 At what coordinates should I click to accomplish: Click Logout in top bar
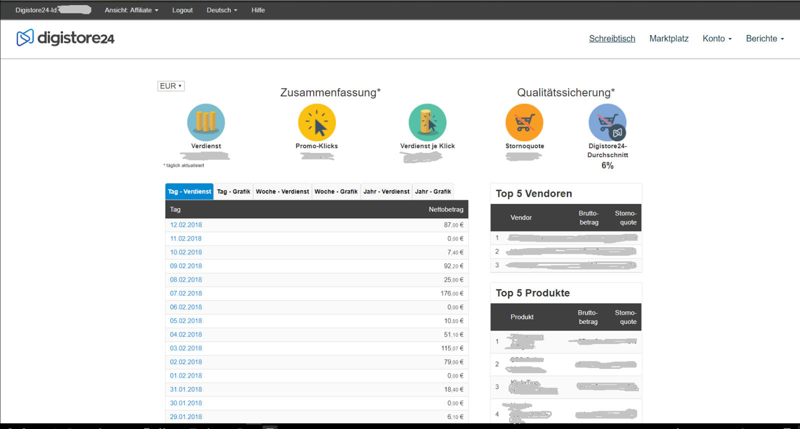click(182, 10)
